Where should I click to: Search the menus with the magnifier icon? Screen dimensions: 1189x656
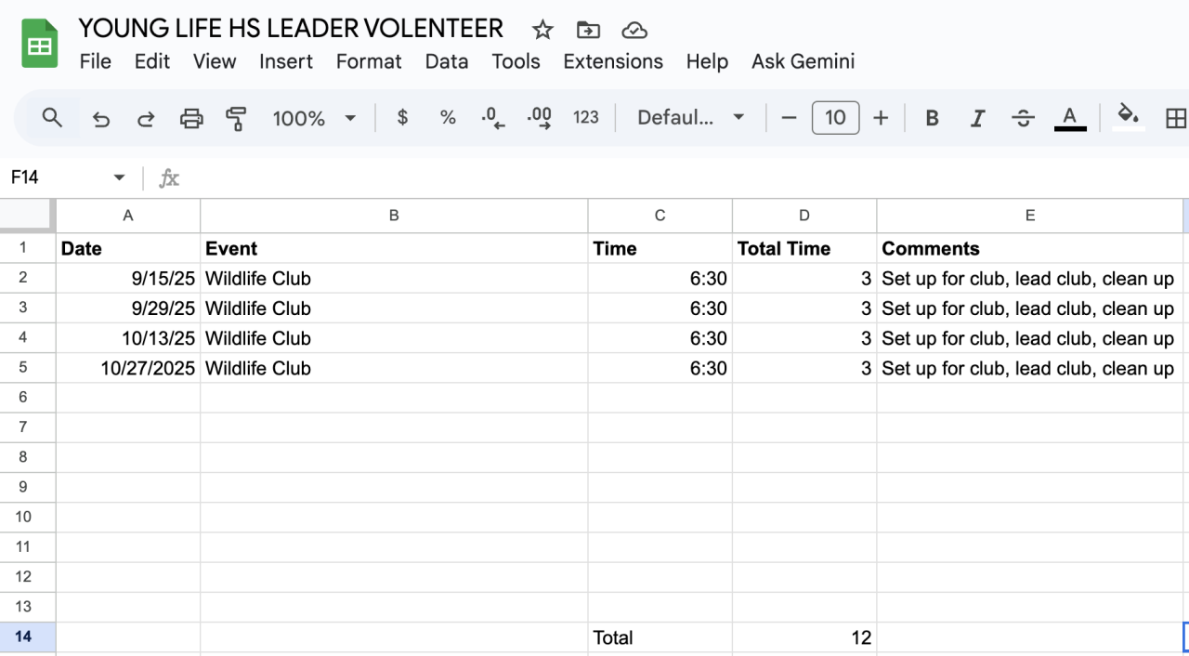[53, 118]
